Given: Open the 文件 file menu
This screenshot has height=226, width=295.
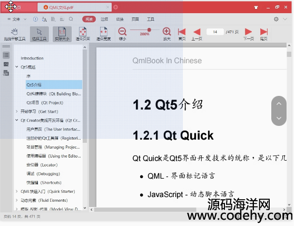Looking at the screenshot, I should [x=16, y=19].
